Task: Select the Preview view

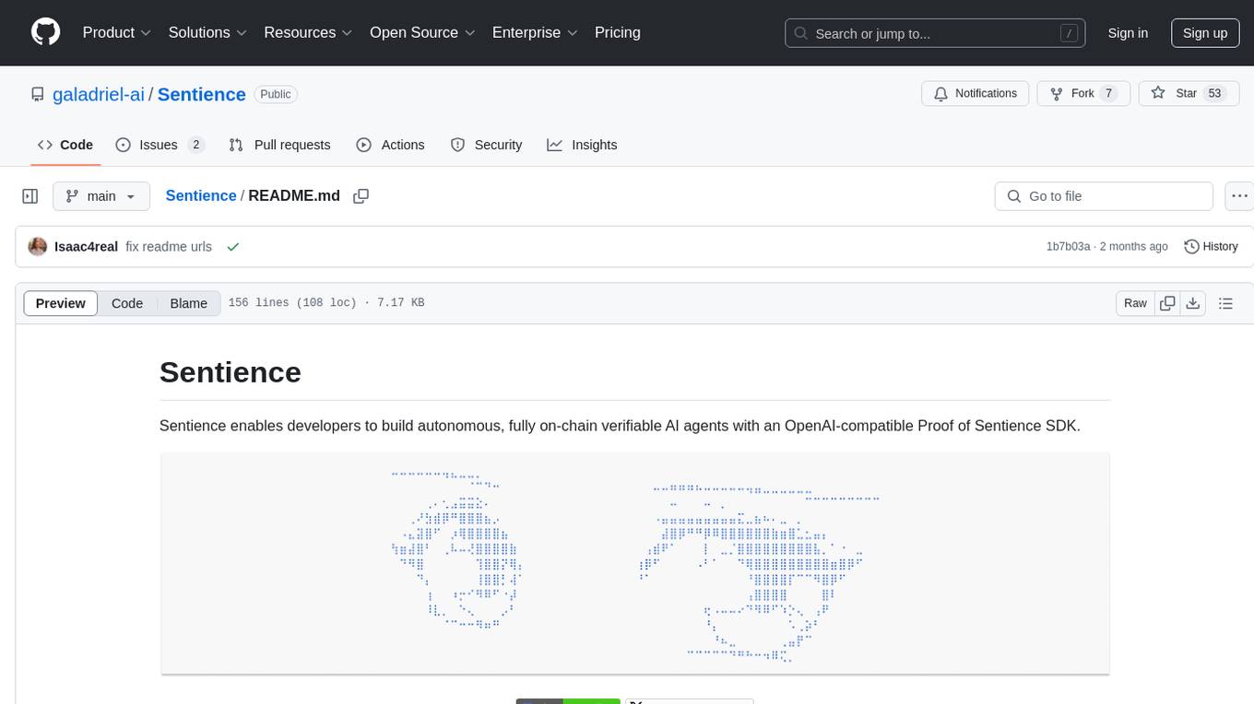Action: tap(61, 303)
